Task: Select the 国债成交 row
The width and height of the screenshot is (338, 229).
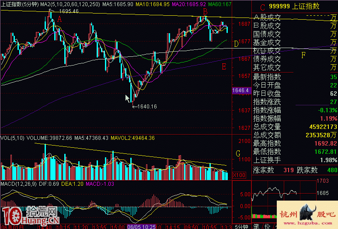Action: coord(294,34)
